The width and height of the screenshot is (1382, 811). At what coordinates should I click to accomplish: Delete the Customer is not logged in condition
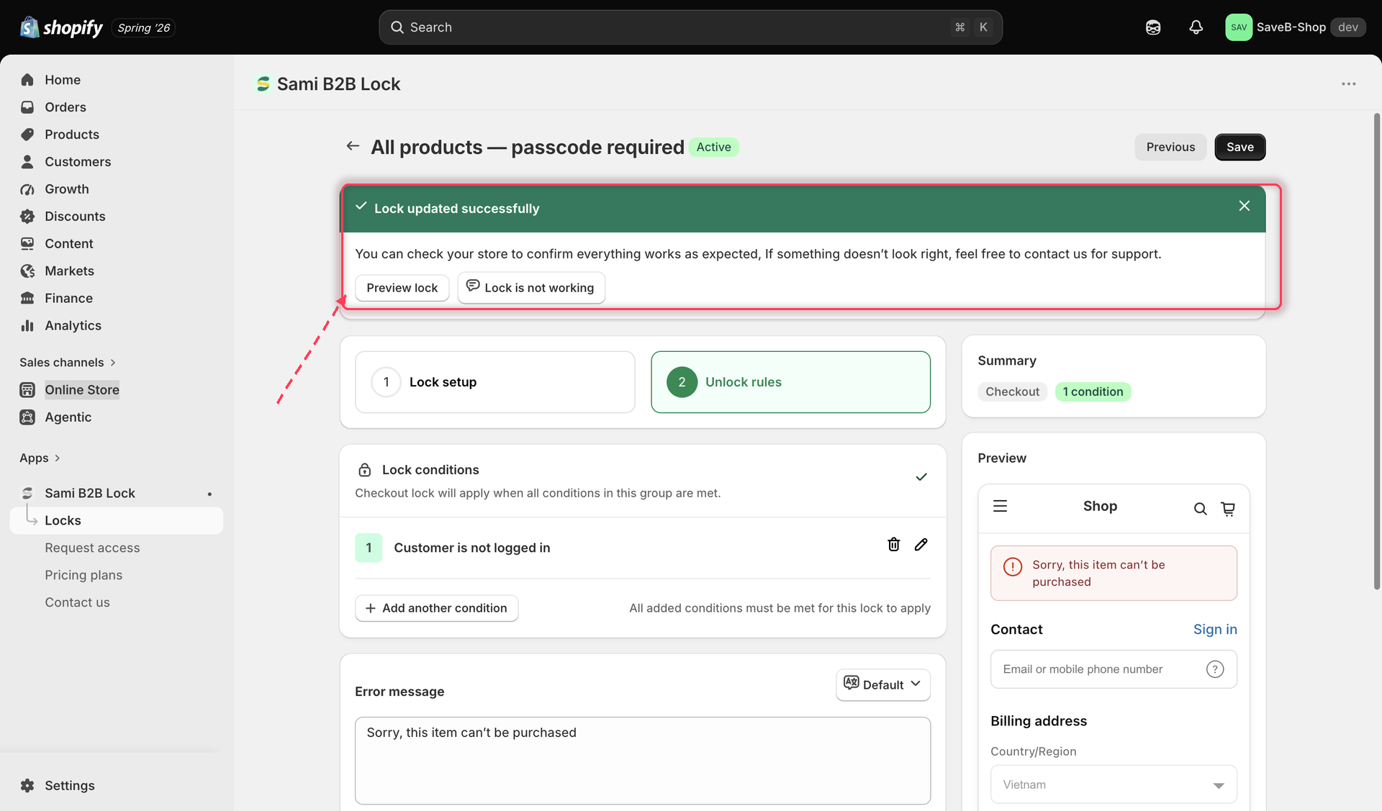click(x=893, y=545)
